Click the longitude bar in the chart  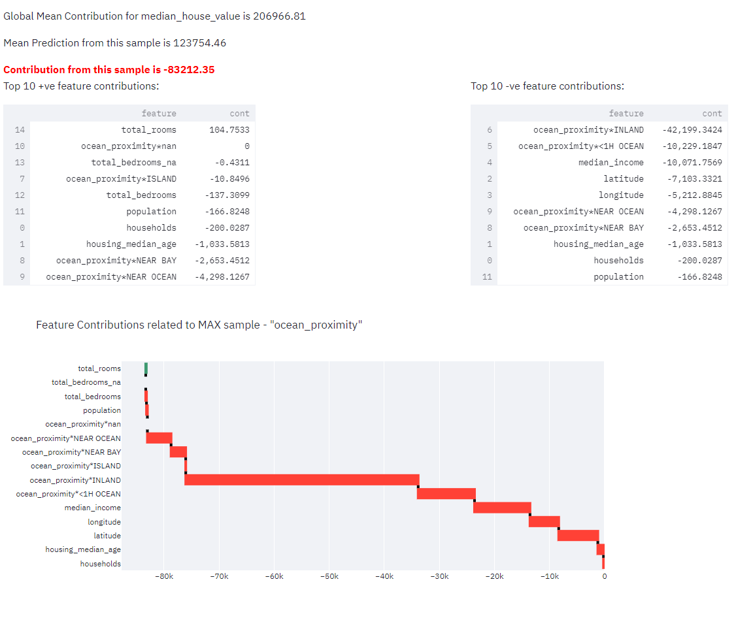point(544,521)
